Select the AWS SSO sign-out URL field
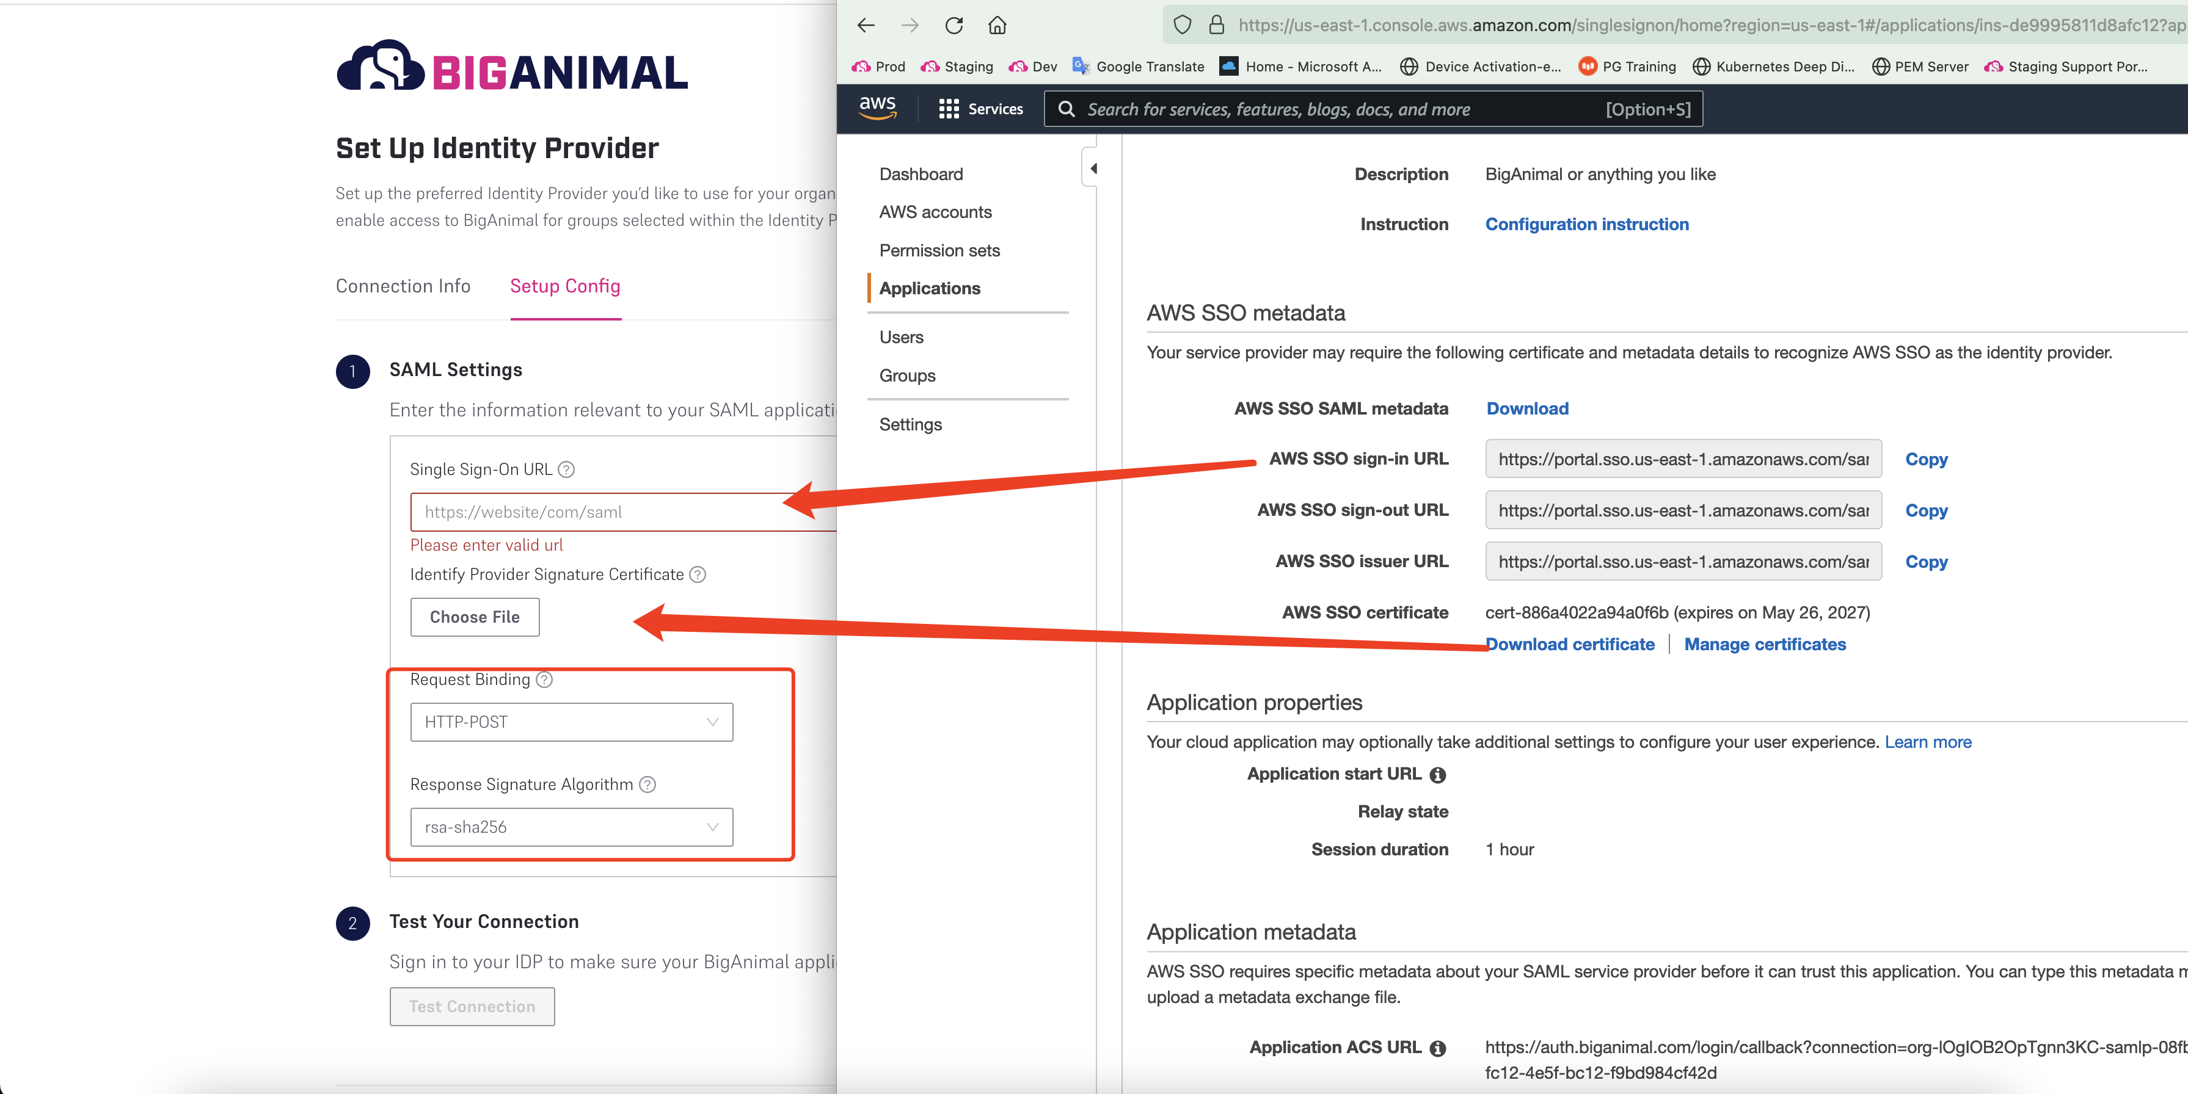Viewport: 2188px width, 1094px height. pyautogui.click(x=1683, y=510)
